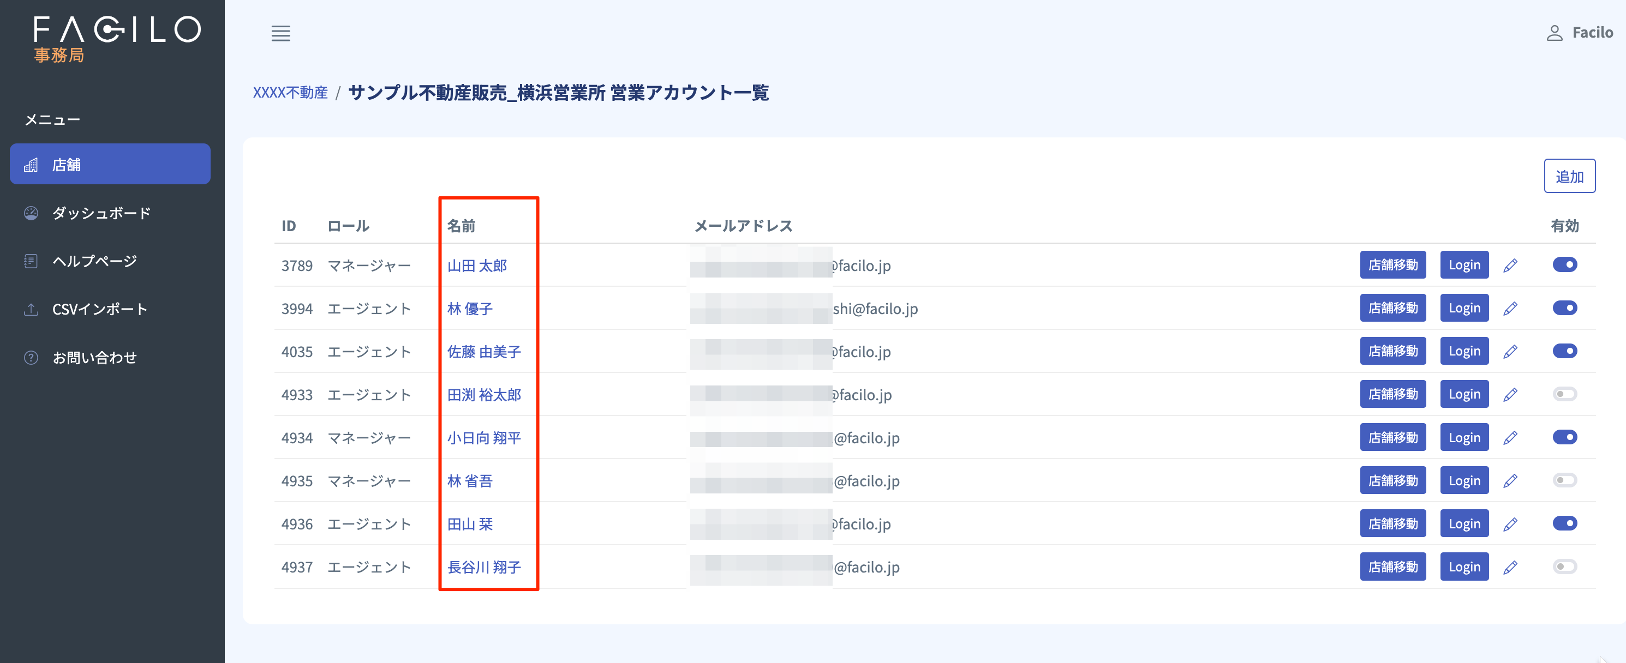Screen dimensions: 1626x663
Task: Click 店舗移動 for 長谷川 翔子
Action: [x=1392, y=566]
